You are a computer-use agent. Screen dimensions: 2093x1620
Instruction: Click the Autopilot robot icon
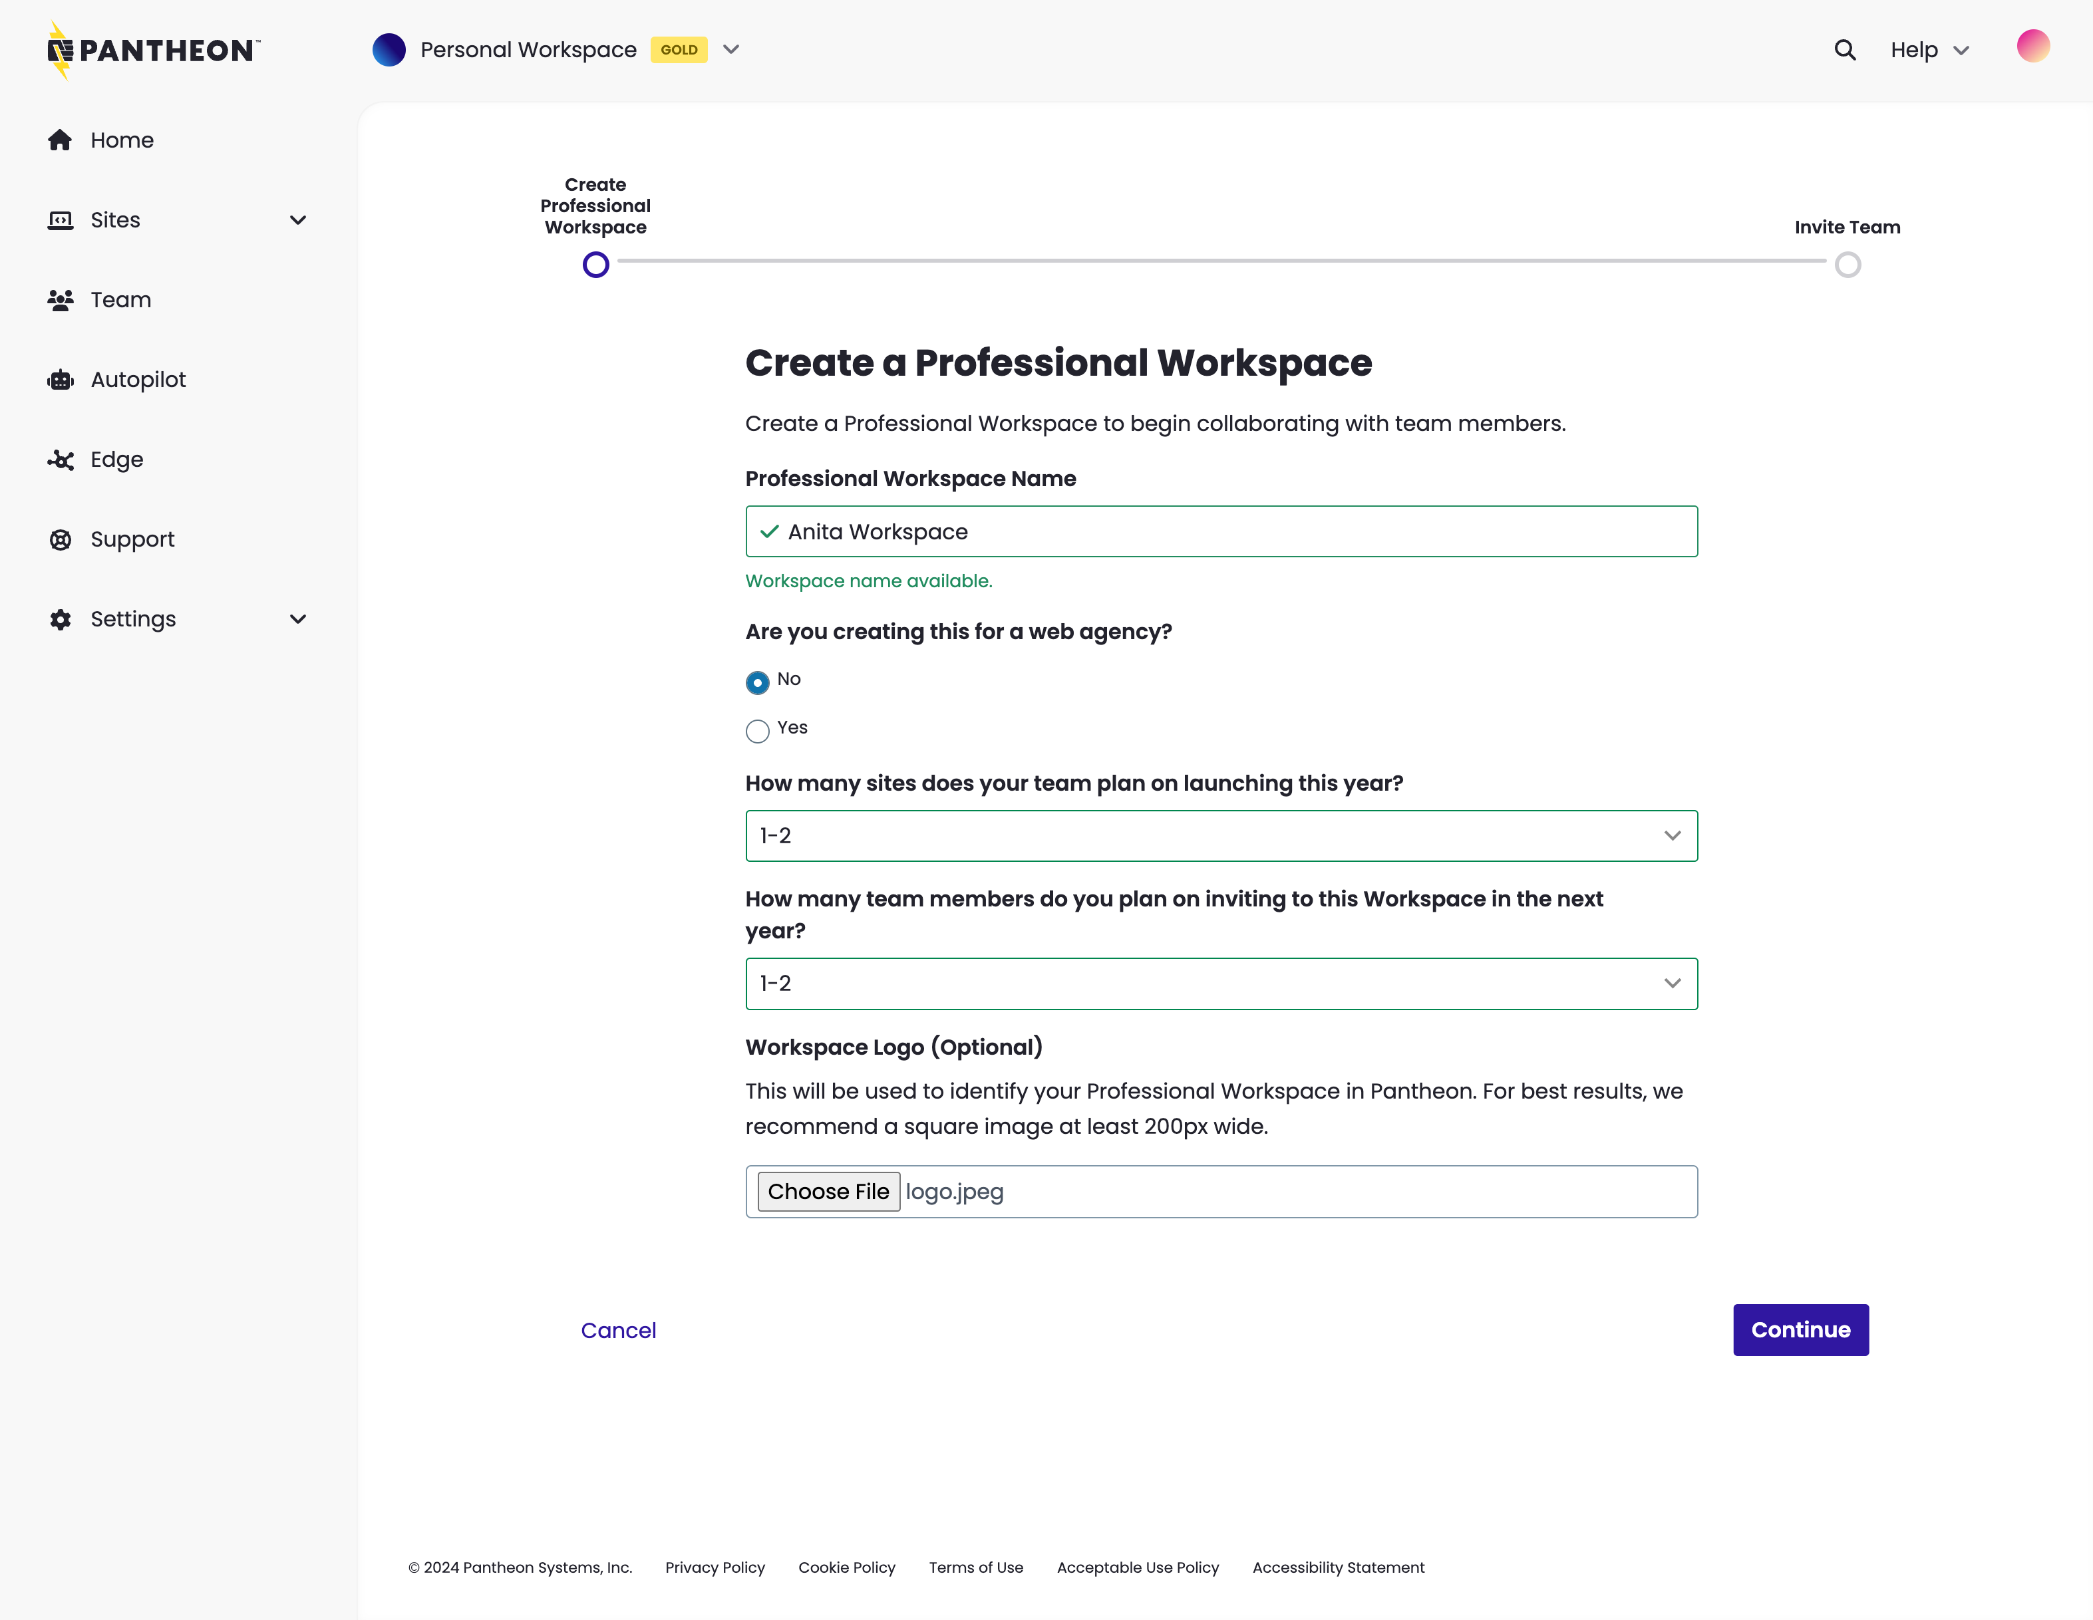coord(59,379)
